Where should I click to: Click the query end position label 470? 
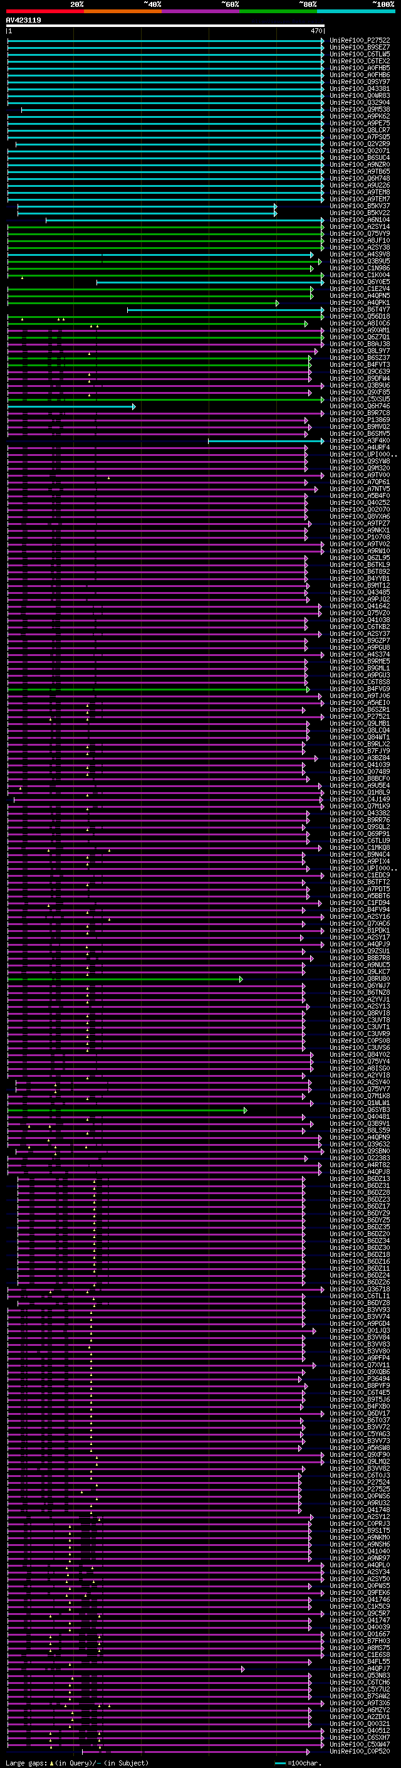click(316, 31)
